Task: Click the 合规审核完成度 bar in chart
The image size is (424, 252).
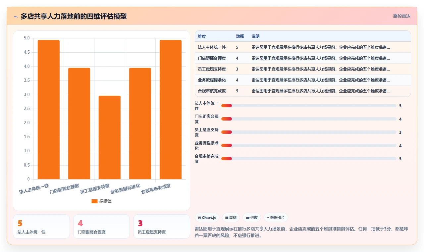Action: [x=171, y=110]
